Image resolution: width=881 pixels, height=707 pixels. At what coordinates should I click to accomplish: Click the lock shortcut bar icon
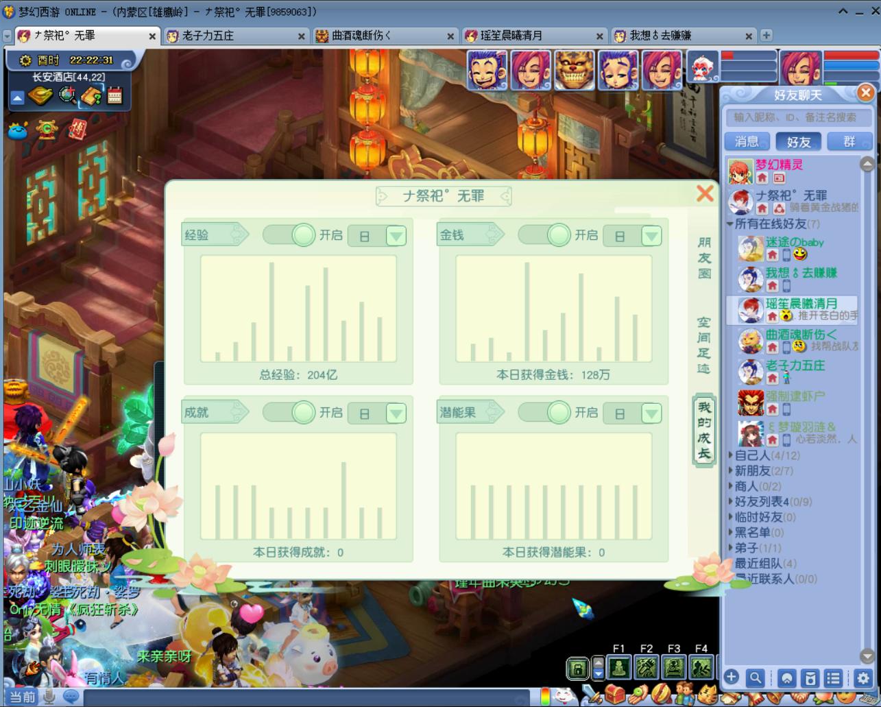tap(577, 669)
